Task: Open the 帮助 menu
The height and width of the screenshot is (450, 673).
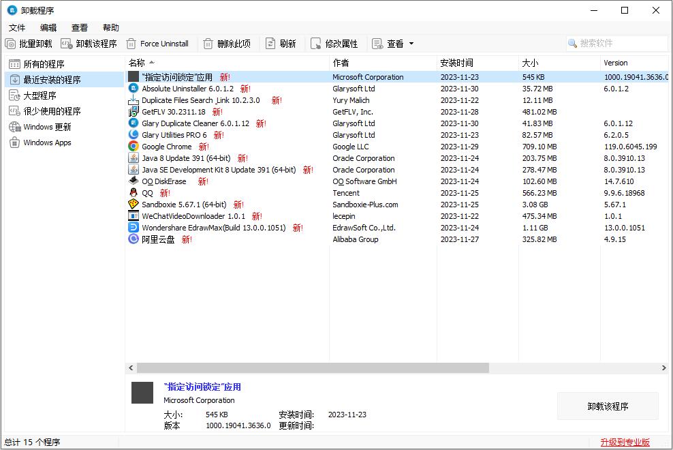Action: (111, 27)
